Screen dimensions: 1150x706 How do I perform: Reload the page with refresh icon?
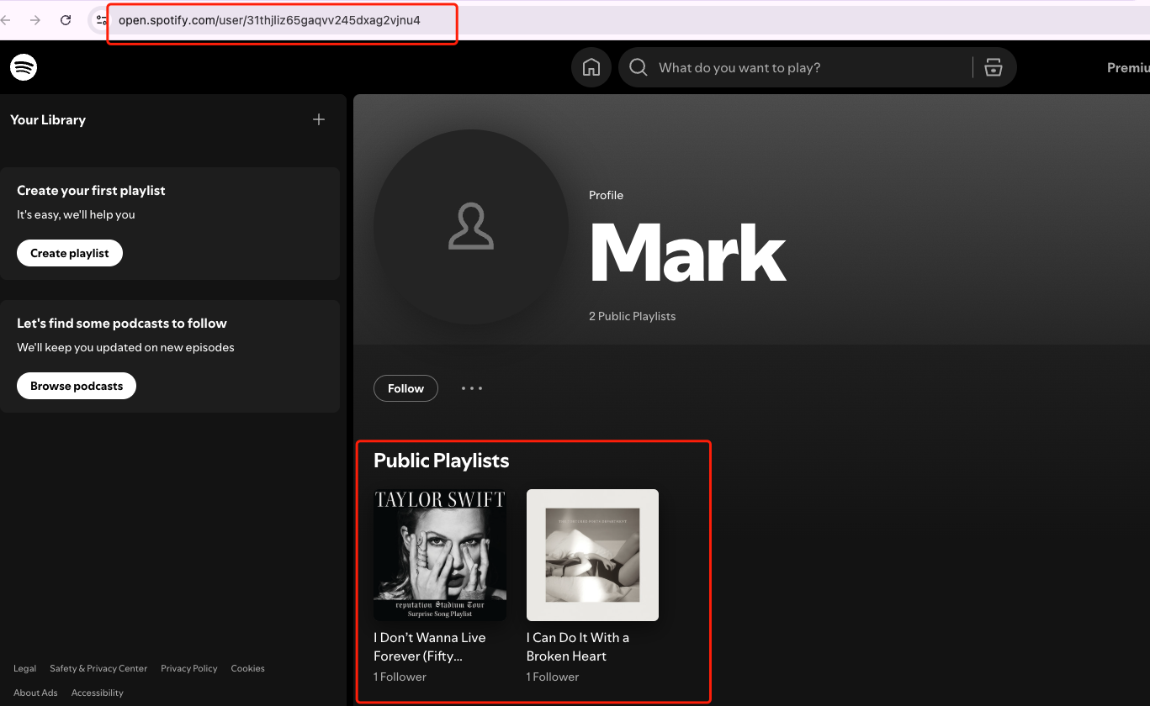click(66, 20)
